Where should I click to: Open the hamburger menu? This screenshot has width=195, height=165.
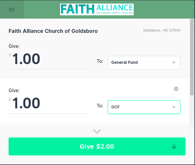[x=12, y=10]
